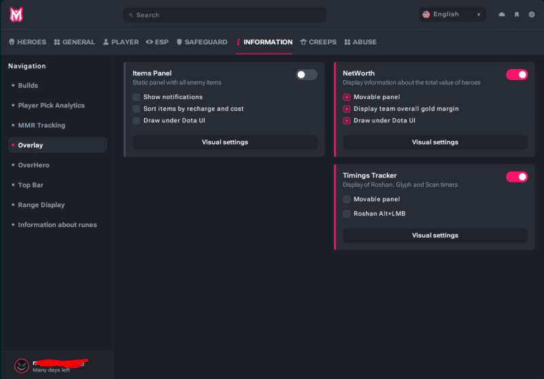Click the US flag language icon
544x379 pixels.
(x=426, y=14)
